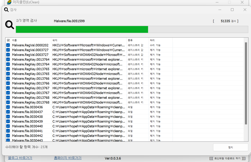Select RegKey.0013764 name in the WOW6432Node row
251x162 pixels.
pos(31,64)
